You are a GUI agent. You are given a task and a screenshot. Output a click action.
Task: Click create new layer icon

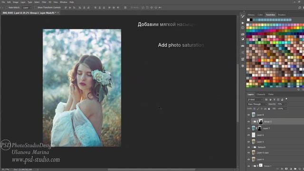[x=300, y=169]
